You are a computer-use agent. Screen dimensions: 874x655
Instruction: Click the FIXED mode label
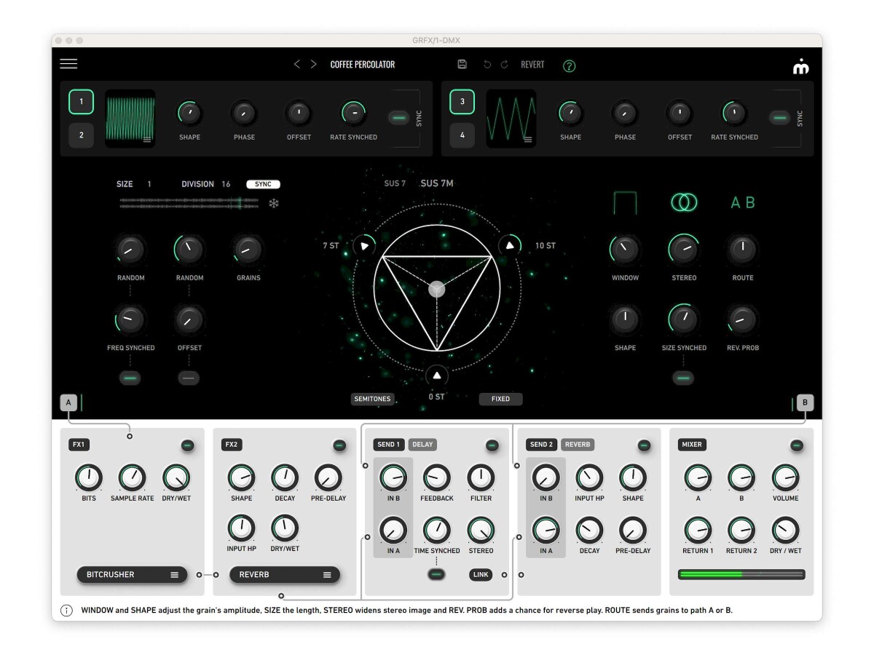coord(500,399)
